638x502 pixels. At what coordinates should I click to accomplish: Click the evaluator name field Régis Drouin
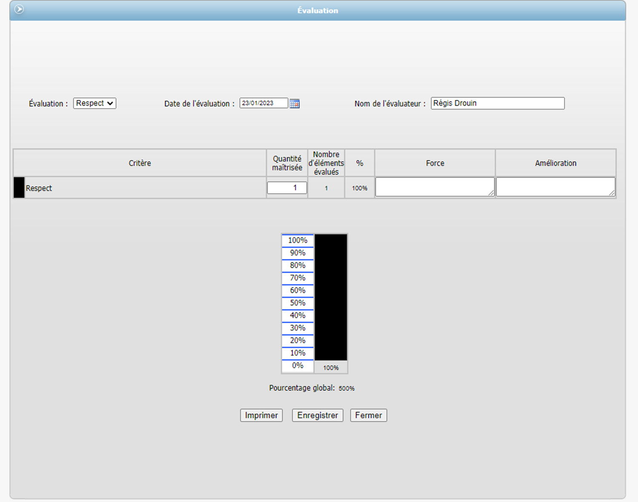[x=498, y=103]
